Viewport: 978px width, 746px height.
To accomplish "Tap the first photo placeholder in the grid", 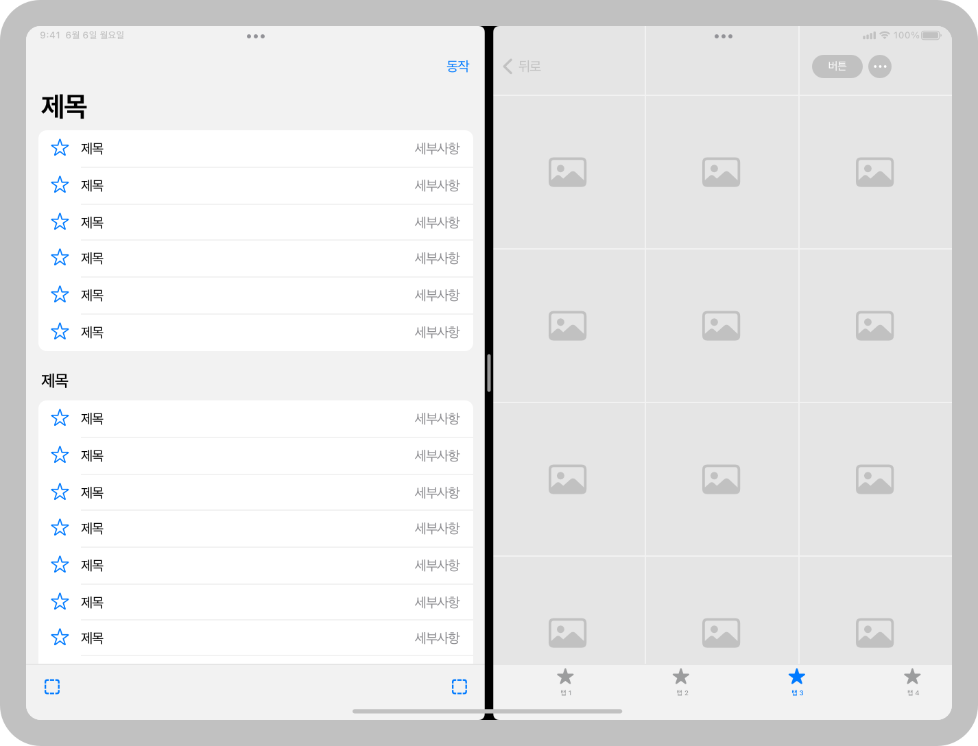I will tap(567, 171).
